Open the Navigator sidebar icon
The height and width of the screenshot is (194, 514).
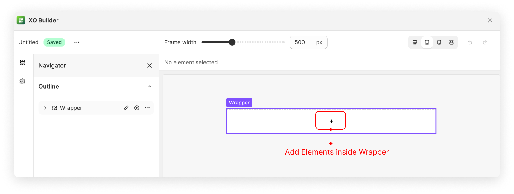pos(22,62)
